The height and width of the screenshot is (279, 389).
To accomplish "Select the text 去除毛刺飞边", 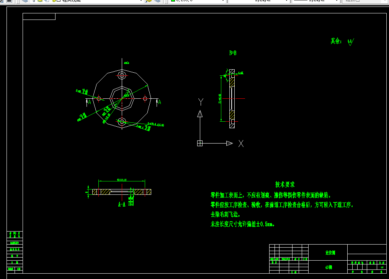I will click(x=225, y=214).
